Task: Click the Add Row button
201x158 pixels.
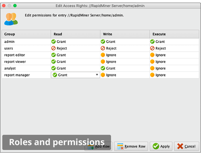Action: point(98,146)
